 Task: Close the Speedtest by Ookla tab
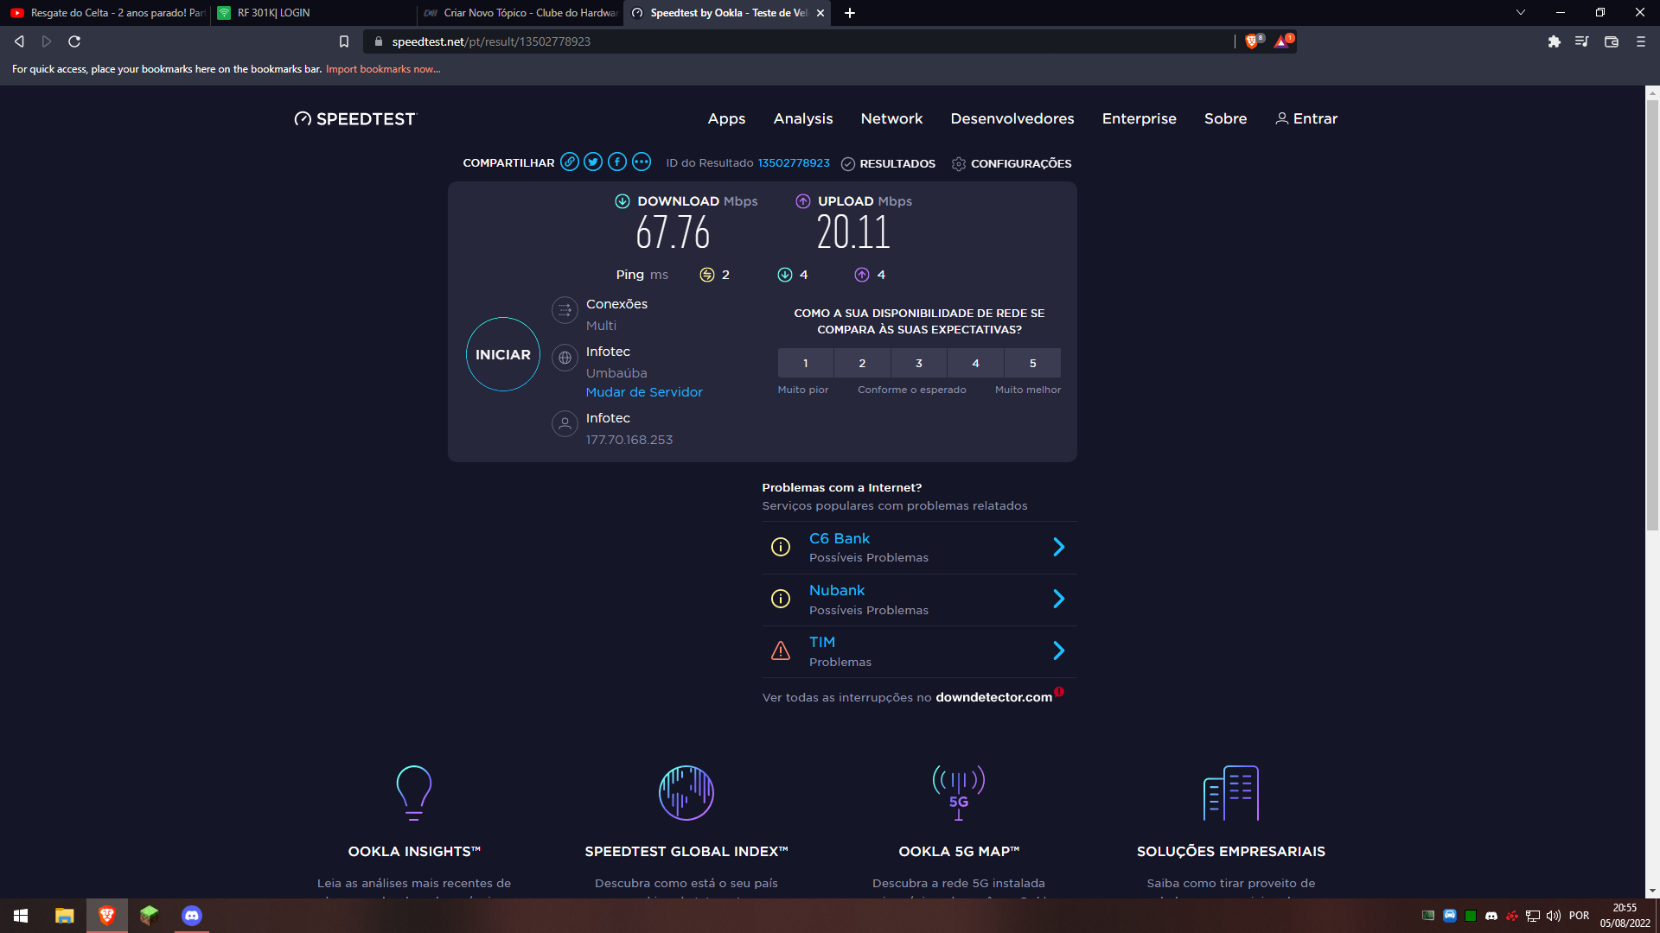(820, 13)
